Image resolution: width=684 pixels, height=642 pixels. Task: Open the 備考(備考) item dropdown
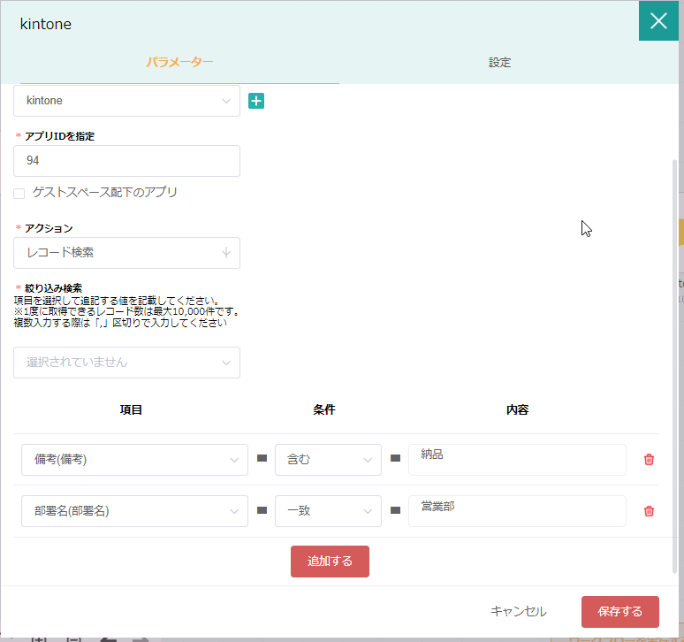[x=134, y=460]
